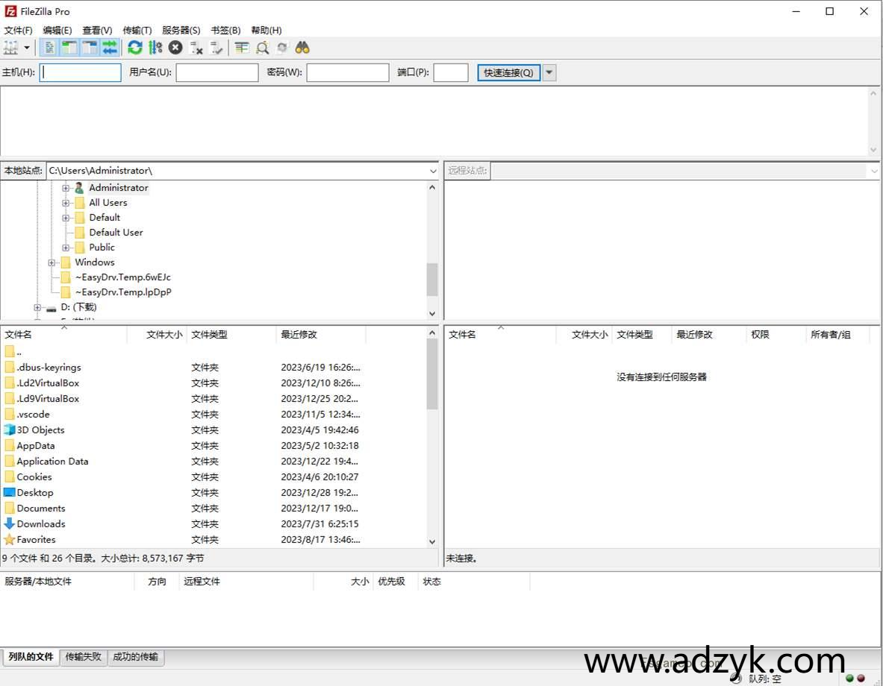This screenshot has height=686, width=883.
Task: Enable directory comparison
Action: 240,47
